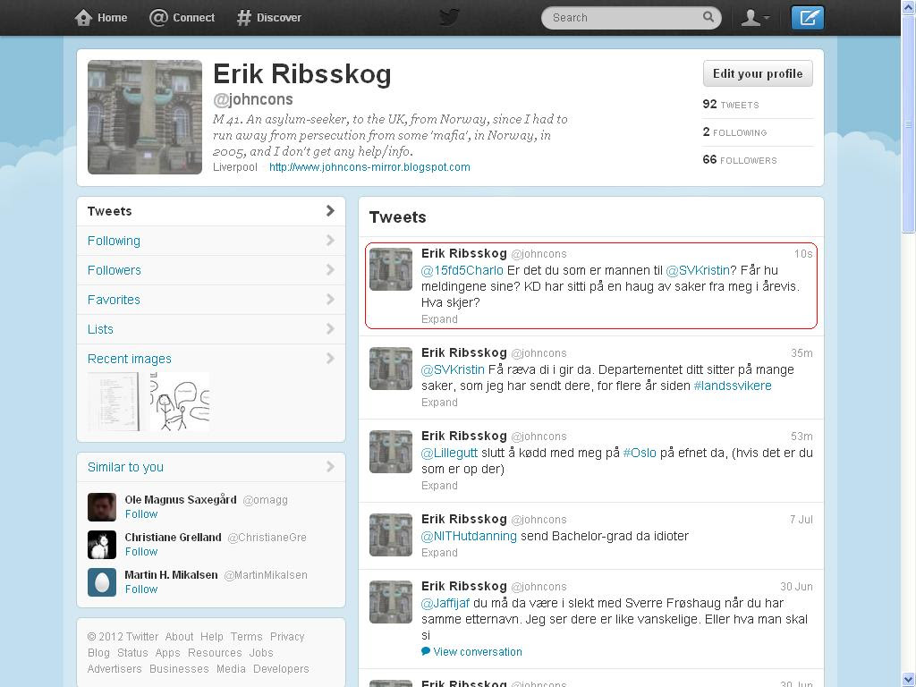
Task: Click the scrollbar down arrow
Action: (909, 680)
